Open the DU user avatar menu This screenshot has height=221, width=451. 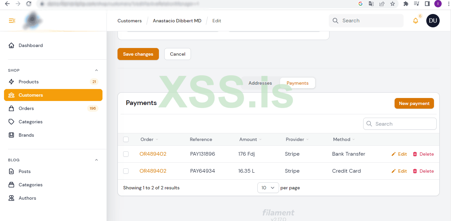[x=433, y=21]
